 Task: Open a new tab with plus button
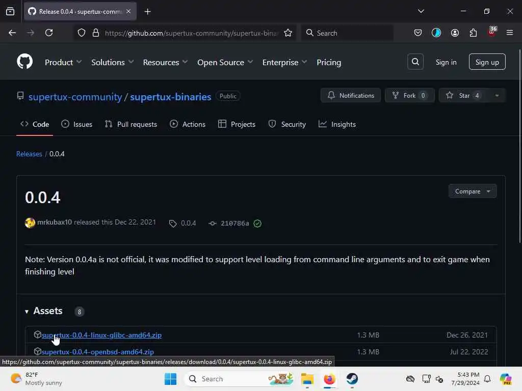click(x=147, y=12)
